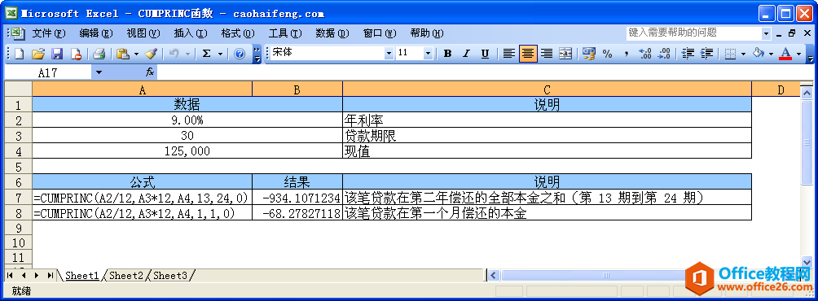Image resolution: width=818 pixels, height=301 pixels.
Task: Switch to the Sheet3 tab
Action: click(170, 275)
